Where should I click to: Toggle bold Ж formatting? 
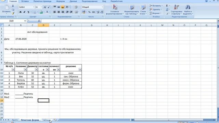click(x=21, y=12)
